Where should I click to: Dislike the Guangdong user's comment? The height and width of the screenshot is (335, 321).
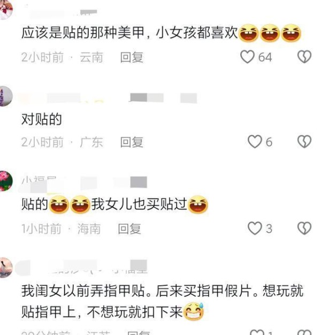click(304, 142)
